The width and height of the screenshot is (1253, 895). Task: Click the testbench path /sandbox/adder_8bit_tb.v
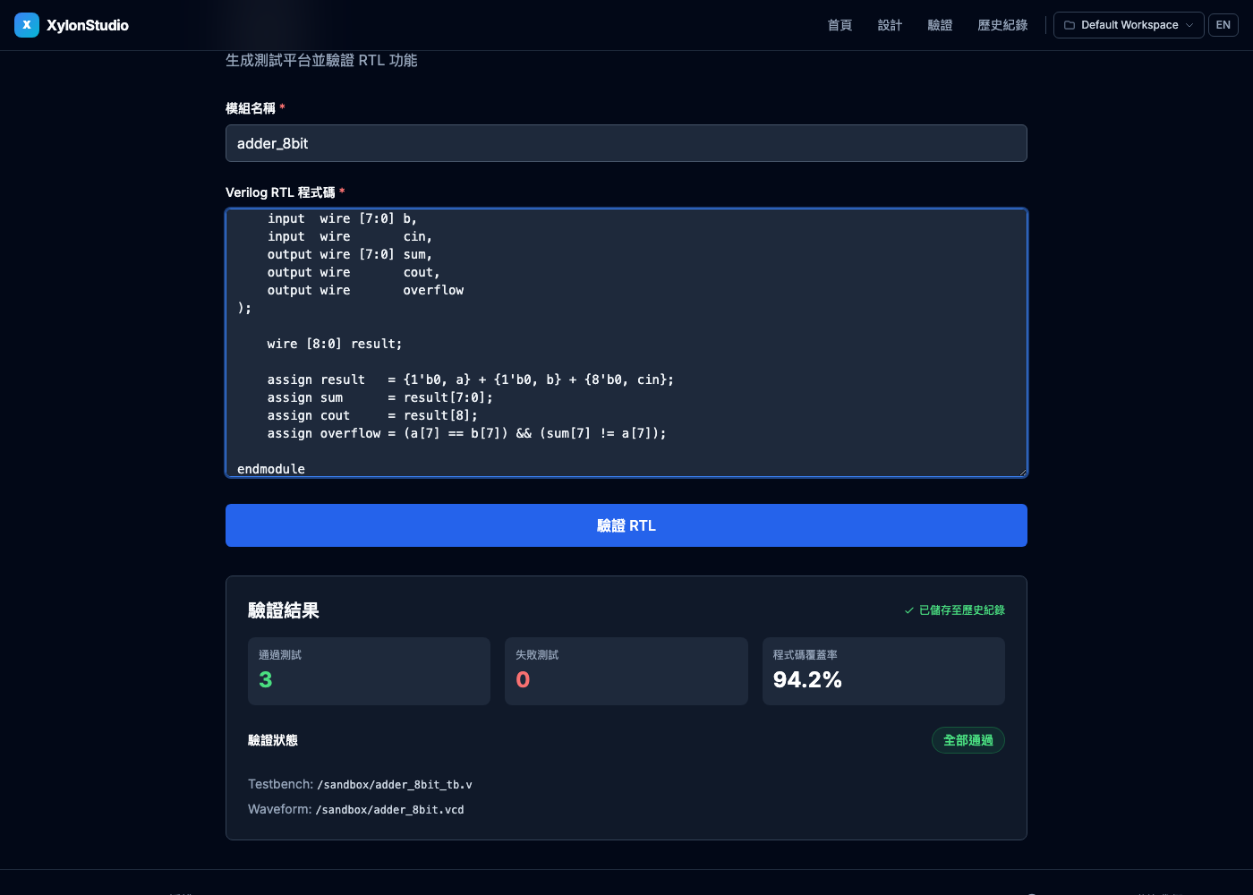[395, 785]
